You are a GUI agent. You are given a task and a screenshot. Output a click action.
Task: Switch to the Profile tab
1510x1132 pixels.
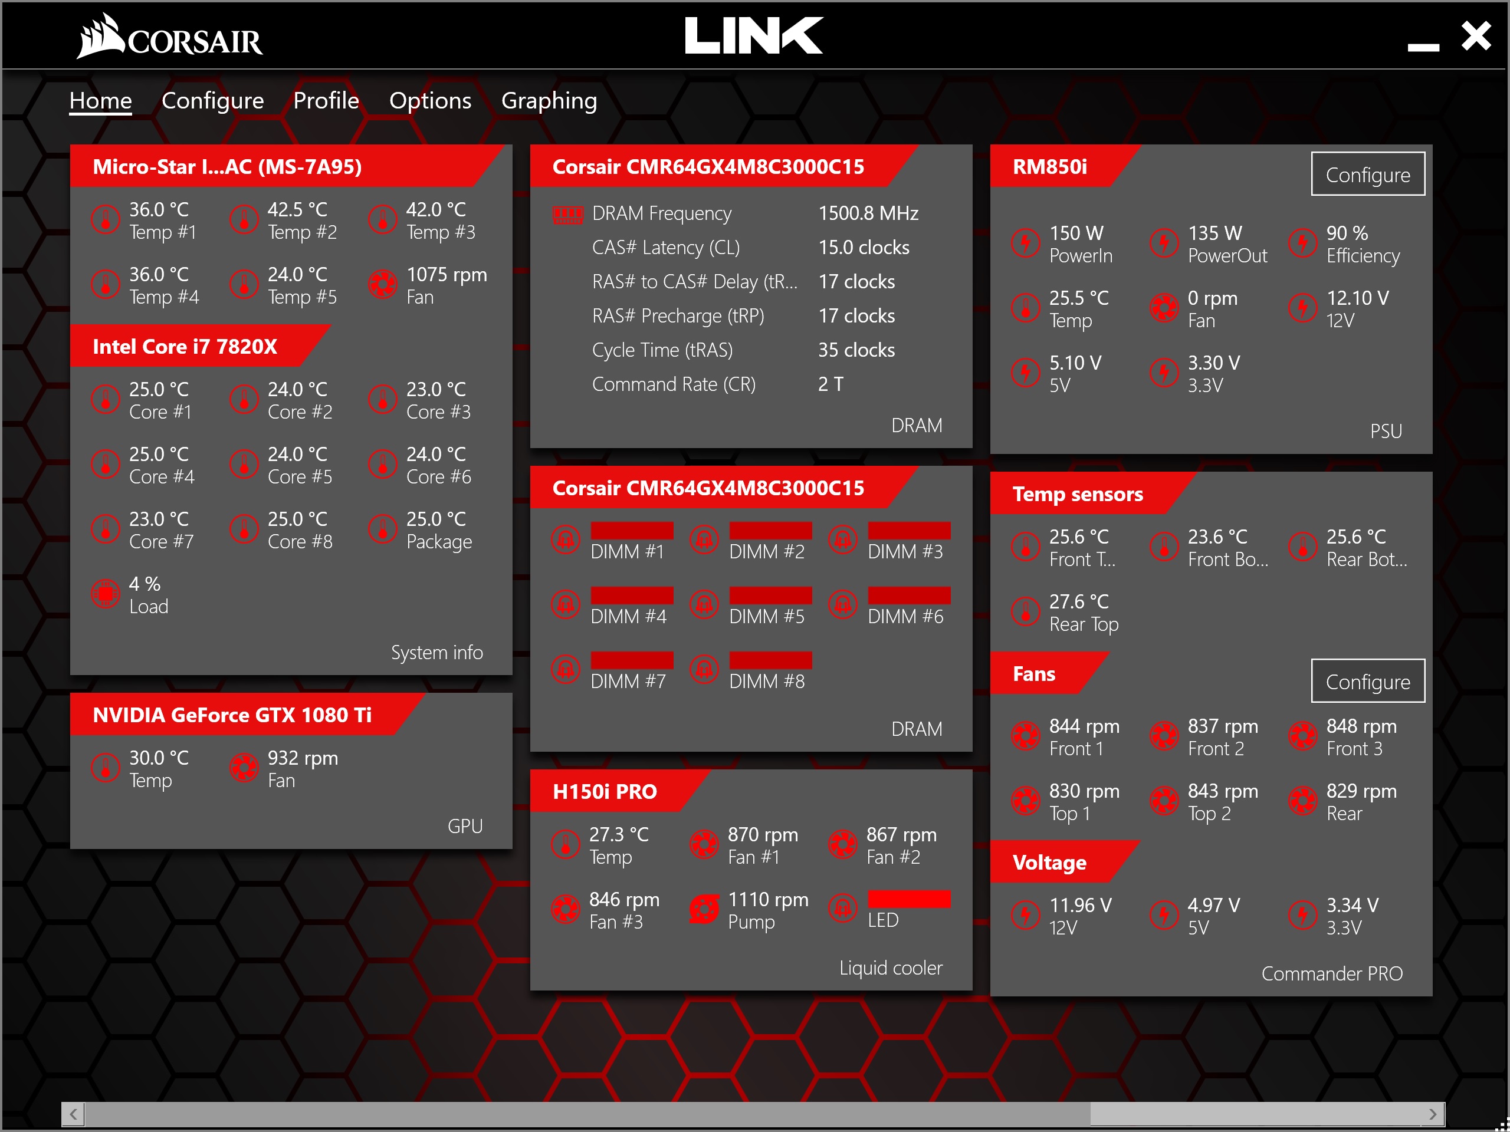[x=326, y=100]
